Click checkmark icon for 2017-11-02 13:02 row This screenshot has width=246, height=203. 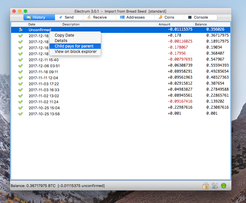[21, 96]
